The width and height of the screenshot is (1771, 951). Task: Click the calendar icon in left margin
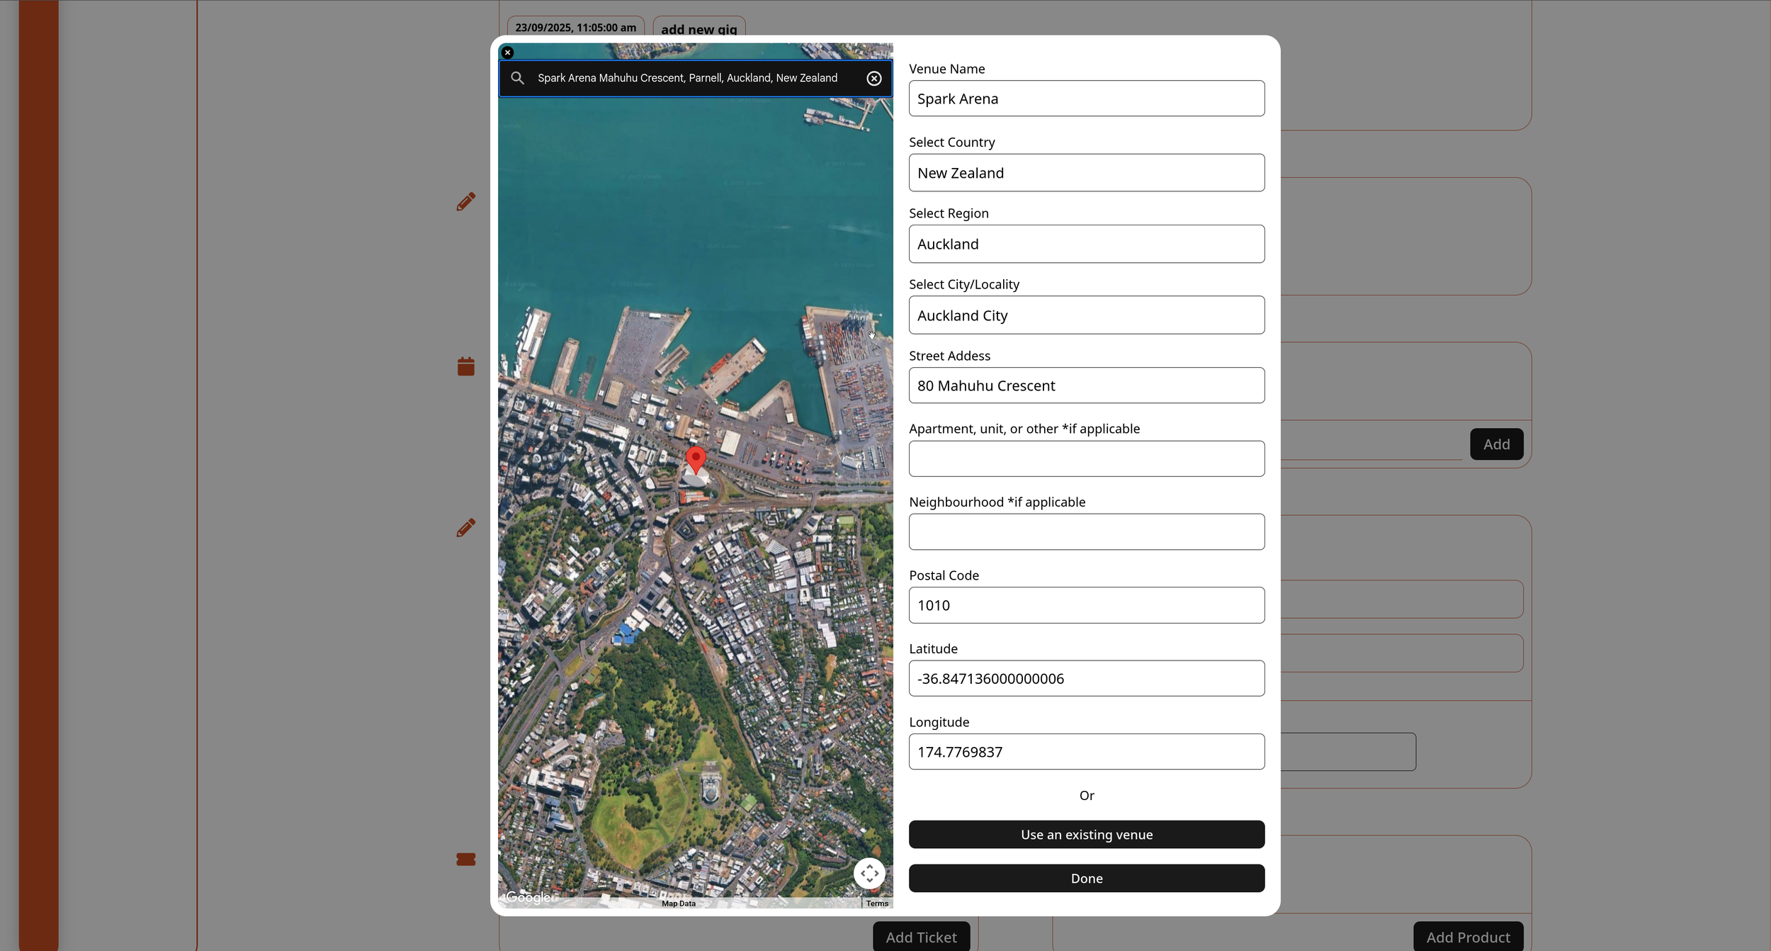click(465, 366)
